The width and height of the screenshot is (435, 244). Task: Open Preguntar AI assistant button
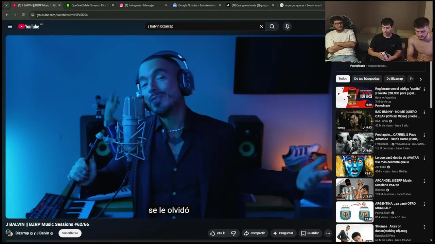pyautogui.click(x=283, y=233)
